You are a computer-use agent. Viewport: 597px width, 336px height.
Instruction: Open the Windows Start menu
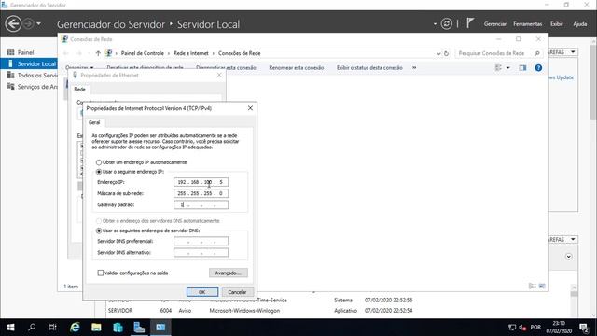pos(10,328)
